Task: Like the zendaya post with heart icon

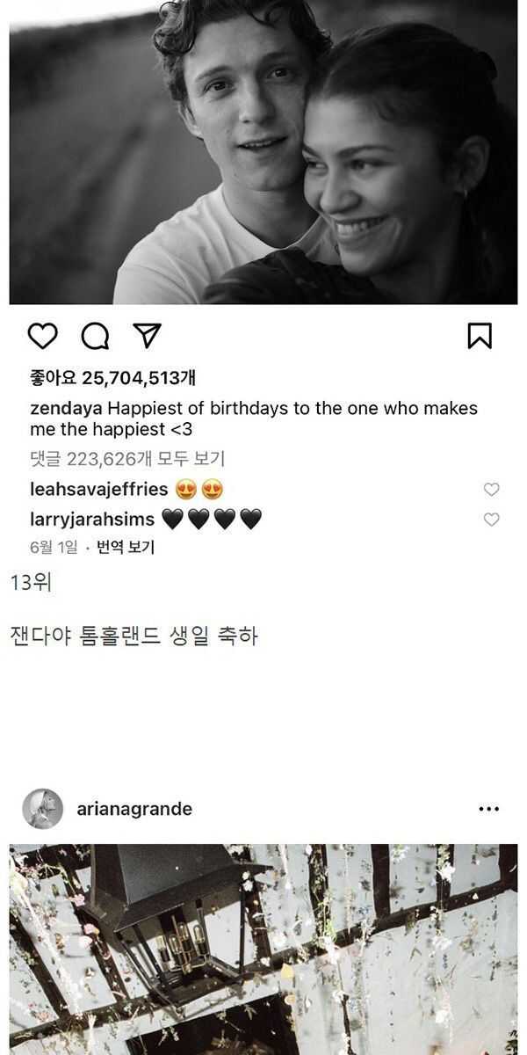Action: pos(42,336)
